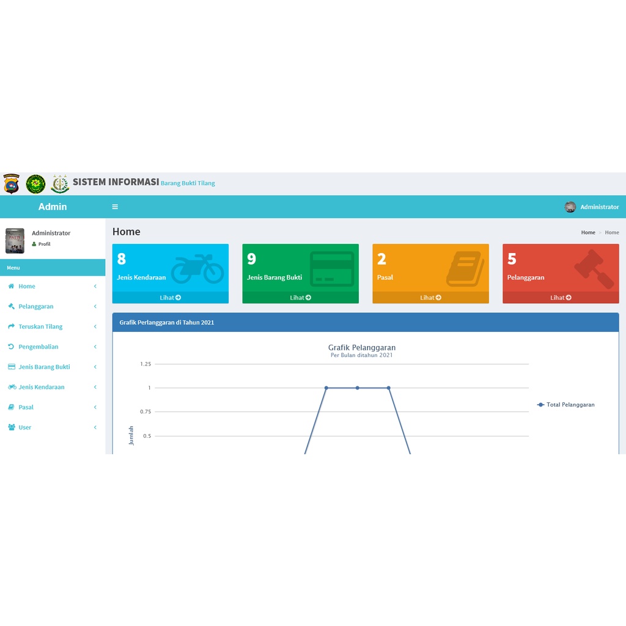The image size is (626, 626).
Task: Click the police badge logo in header
Action: coord(11,183)
